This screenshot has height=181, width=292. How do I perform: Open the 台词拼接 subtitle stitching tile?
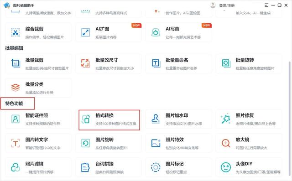coord(109,167)
